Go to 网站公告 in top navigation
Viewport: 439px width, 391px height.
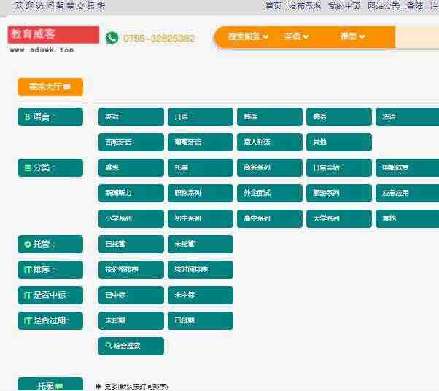(x=383, y=6)
